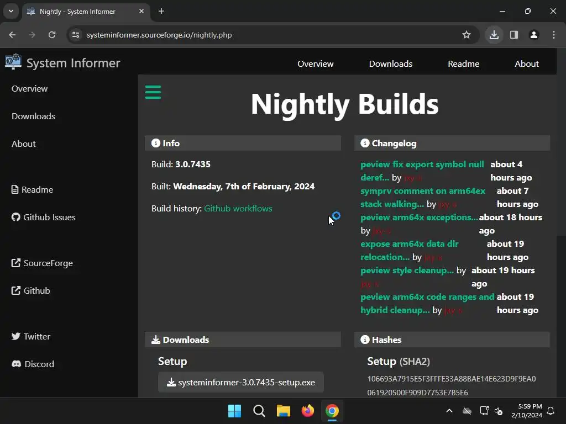Open Windows Start menu
566x424 pixels.
click(234, 411)
